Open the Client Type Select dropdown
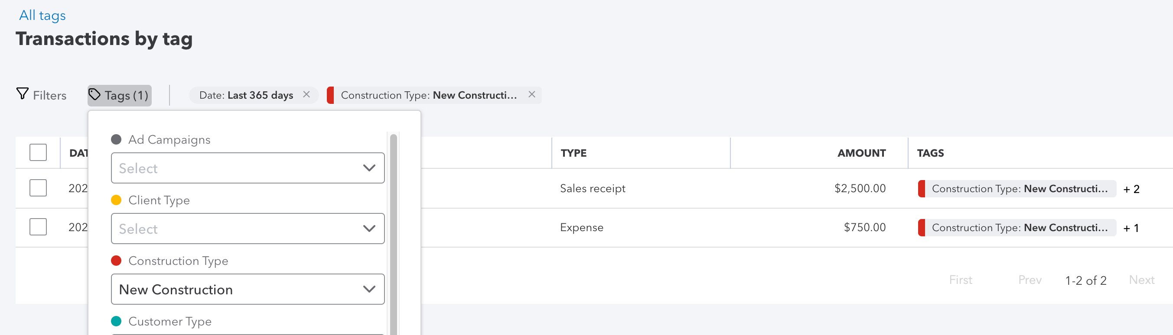This screenshot has height=335, width=1173. point(248,229)
